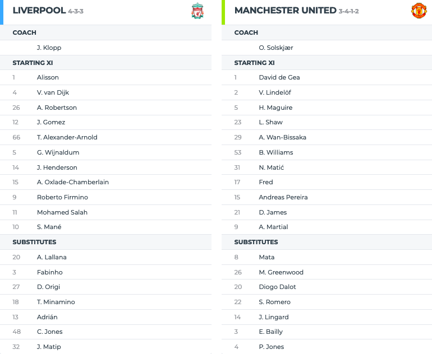Open S. Mané's player entry

[x=106, y=227]
